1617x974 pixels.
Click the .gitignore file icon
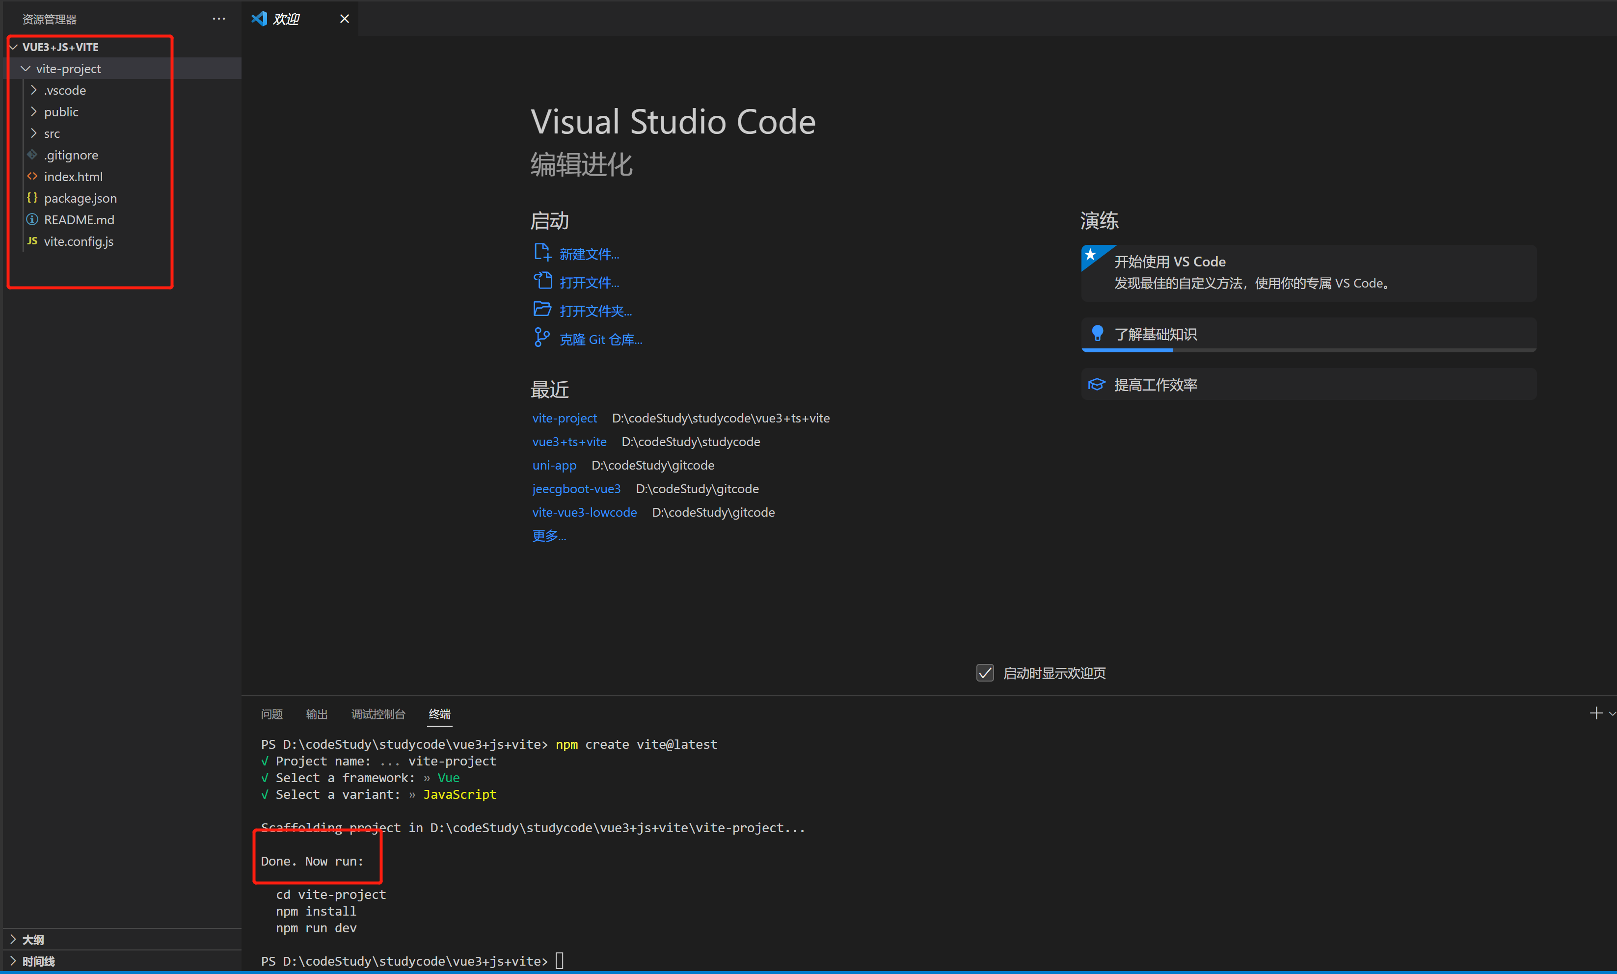click(32, 155)
